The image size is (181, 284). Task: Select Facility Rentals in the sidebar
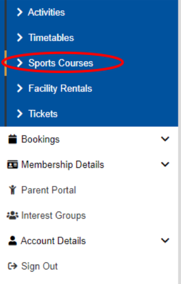pos(60,89)
